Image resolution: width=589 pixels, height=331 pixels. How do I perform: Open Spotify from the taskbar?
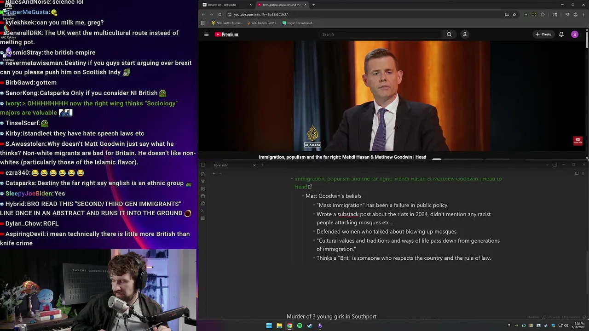click(300, 325)
